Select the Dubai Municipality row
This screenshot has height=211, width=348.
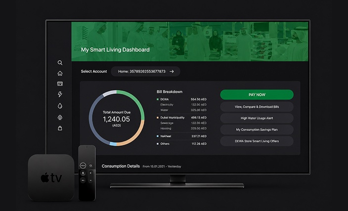[x=181, y=118]
